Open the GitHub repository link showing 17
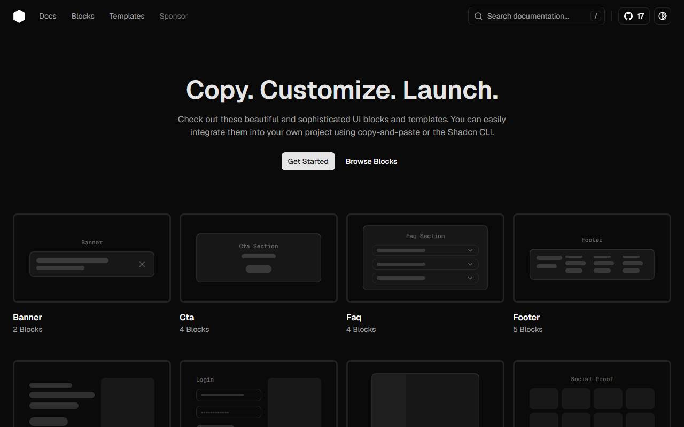Viewport: 684px width, 427px height. click(634, 16)
